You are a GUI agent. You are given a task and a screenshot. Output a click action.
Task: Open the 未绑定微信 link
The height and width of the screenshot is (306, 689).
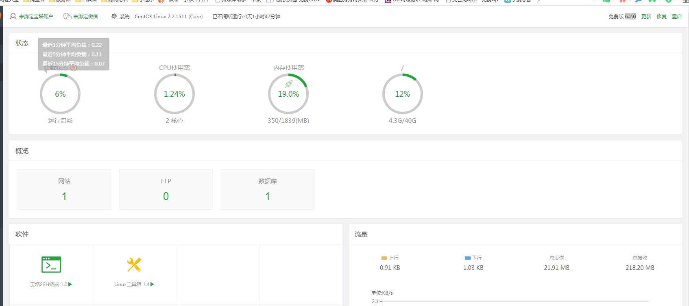[85, 17]
